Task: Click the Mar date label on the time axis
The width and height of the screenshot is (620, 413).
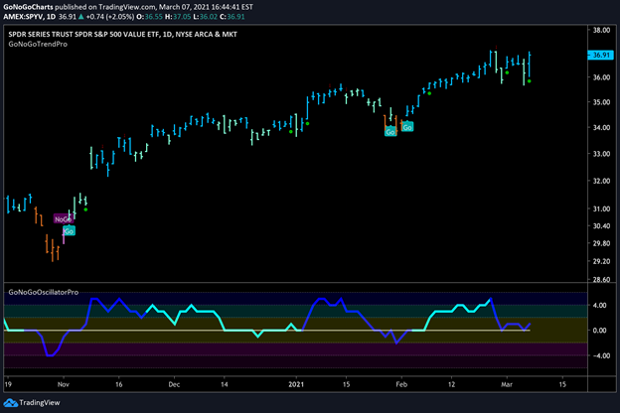Action: coord(507,384)
